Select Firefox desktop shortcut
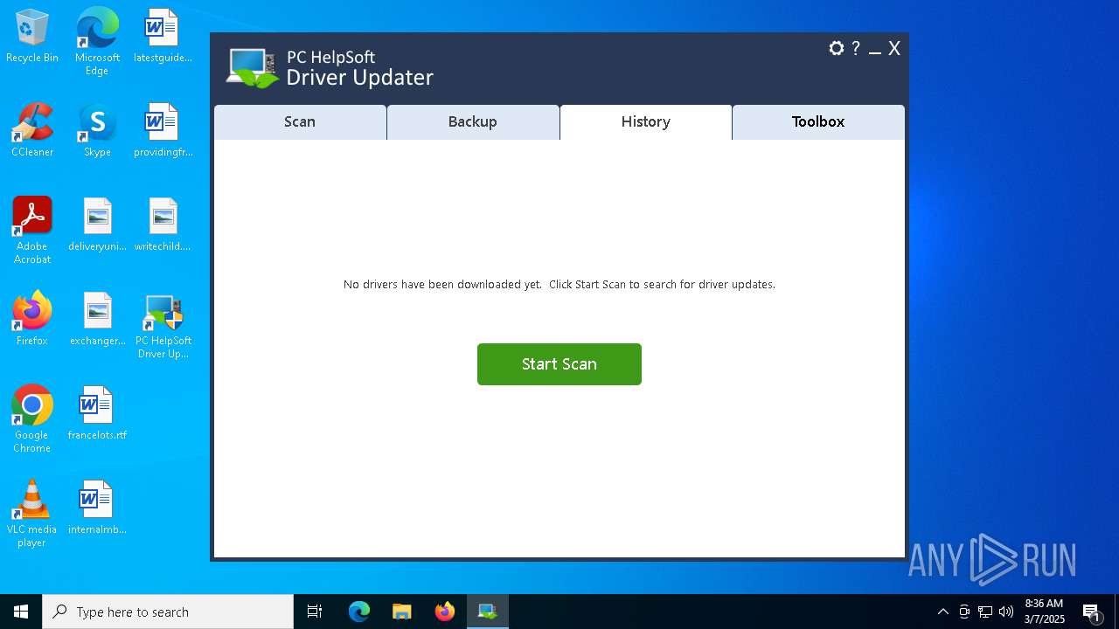Image resolution: width=1119 pixels, height=629 pixels. (32, 320)
